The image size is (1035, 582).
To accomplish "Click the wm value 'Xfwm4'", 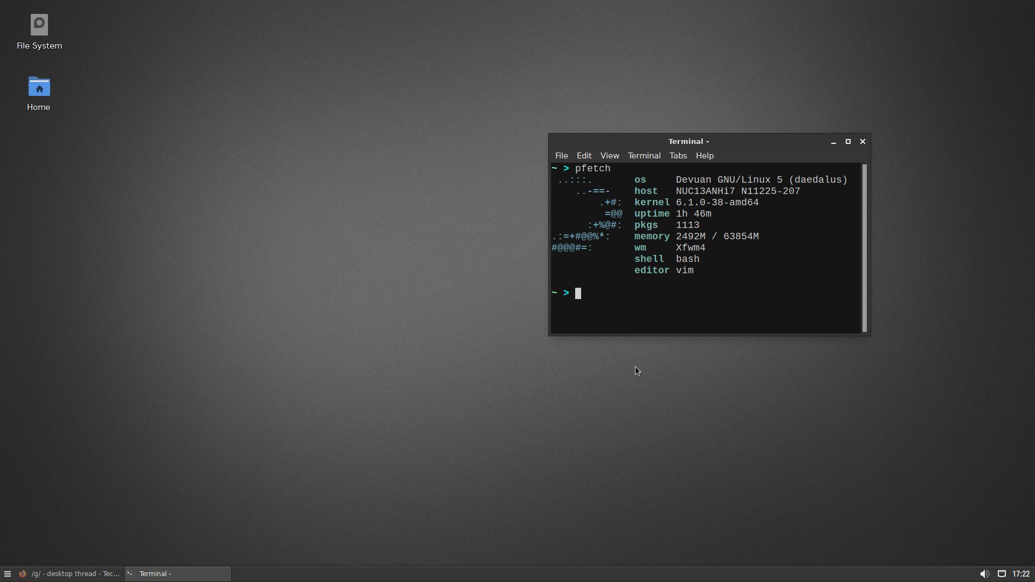I will pos(691,248).
